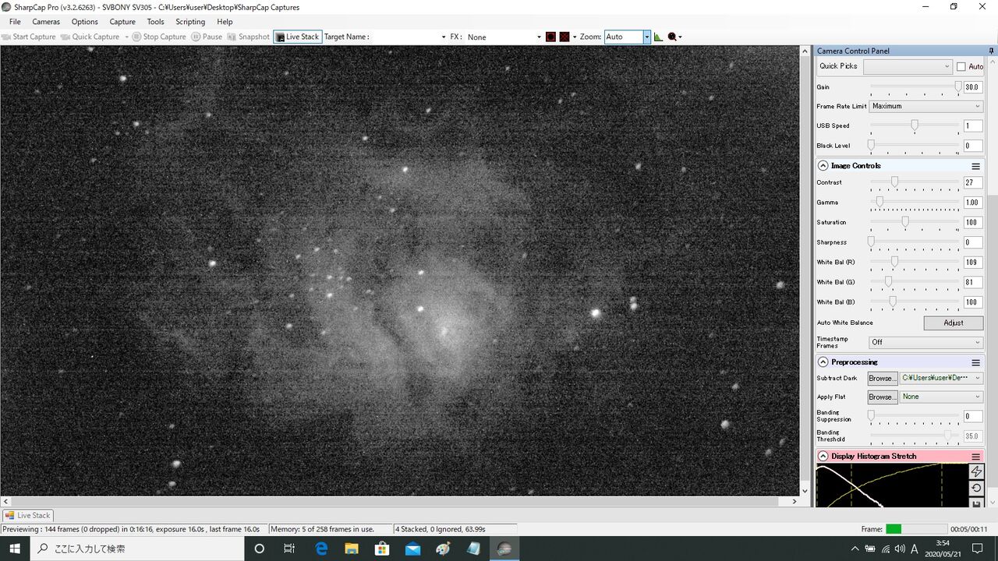Open the notification center icon

click(x=978, y=549)
